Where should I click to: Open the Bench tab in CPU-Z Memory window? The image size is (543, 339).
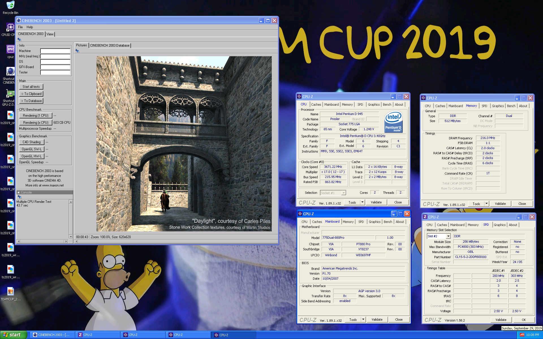[x=511, y=106]
